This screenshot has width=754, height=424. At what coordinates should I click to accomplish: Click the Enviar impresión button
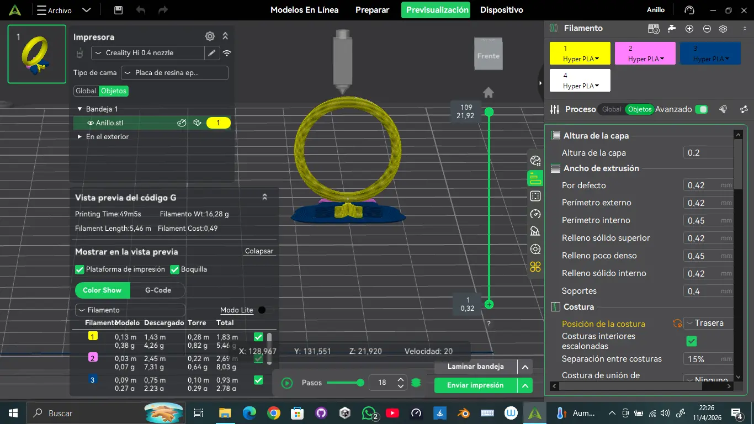click(x=475, y=385)
